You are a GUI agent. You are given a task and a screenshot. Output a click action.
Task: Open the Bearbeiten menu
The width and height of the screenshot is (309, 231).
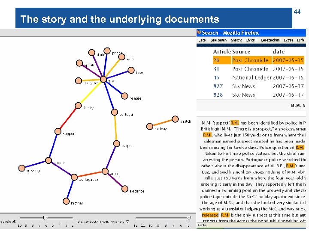[218, 40]
